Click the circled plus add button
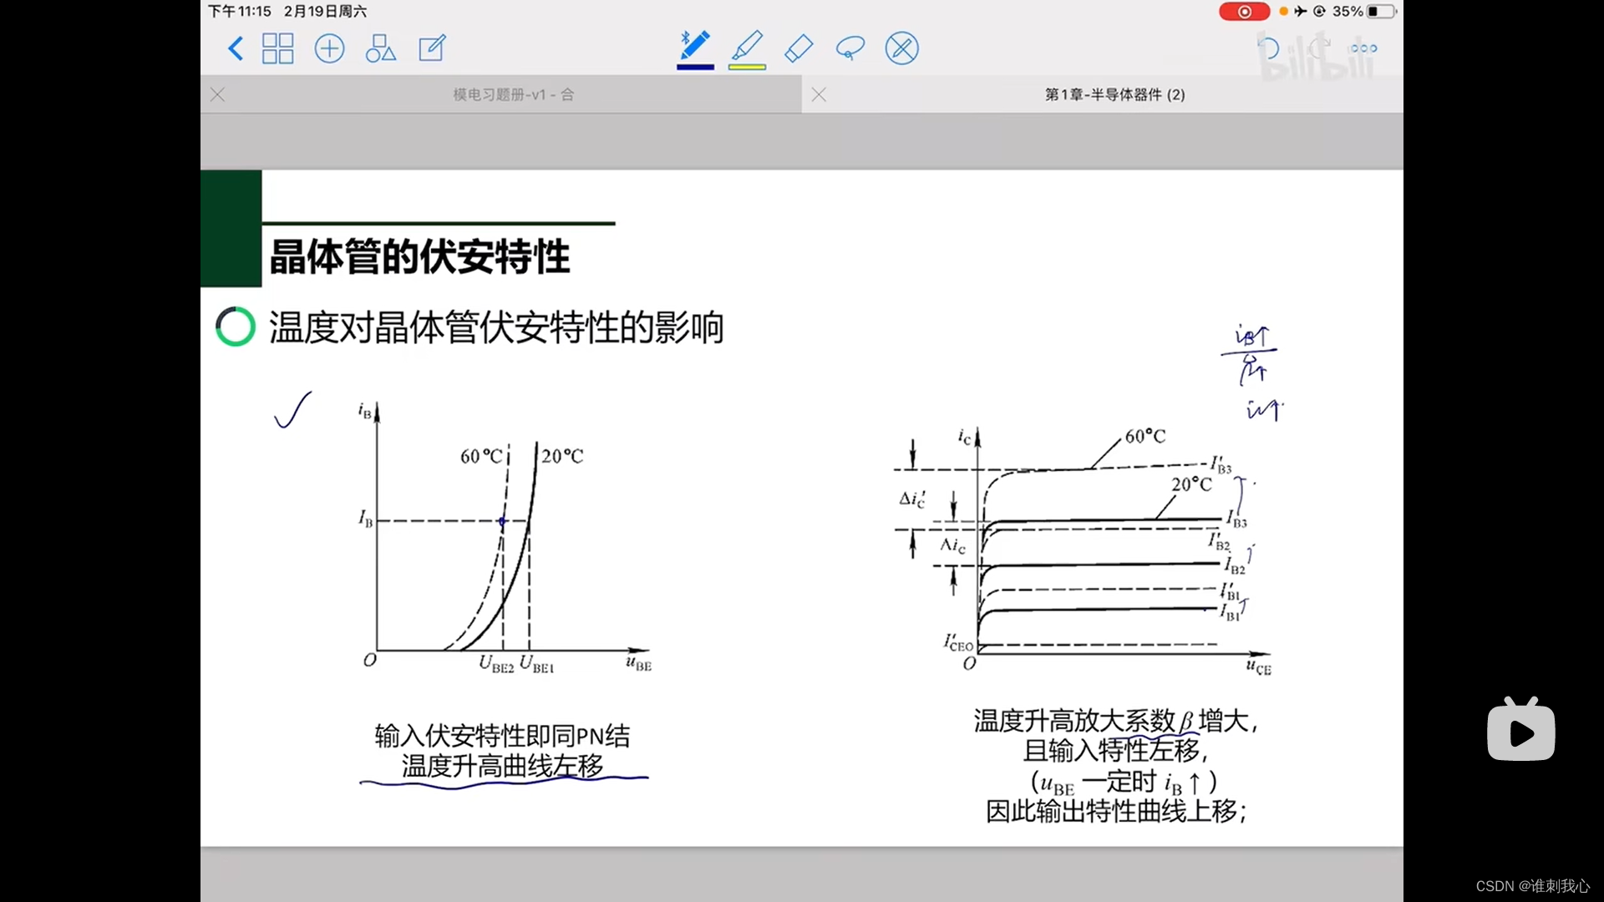Screen dimensions: 1604x902 [329, 48]
